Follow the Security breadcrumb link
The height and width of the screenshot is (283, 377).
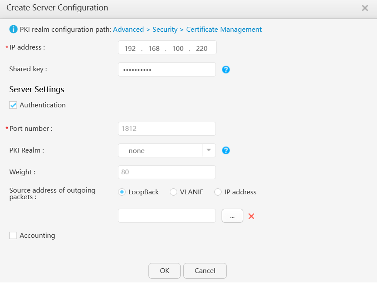click(x=165, y=29)
